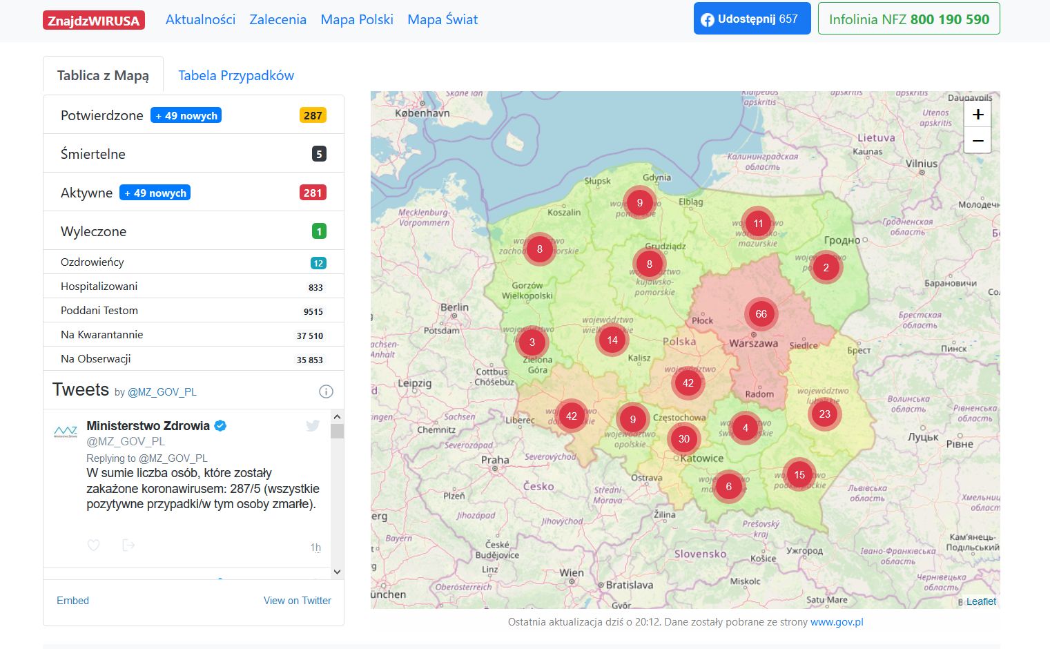
Task: Click the map marker 4 in świętokrzyskie
Action: 745,427
